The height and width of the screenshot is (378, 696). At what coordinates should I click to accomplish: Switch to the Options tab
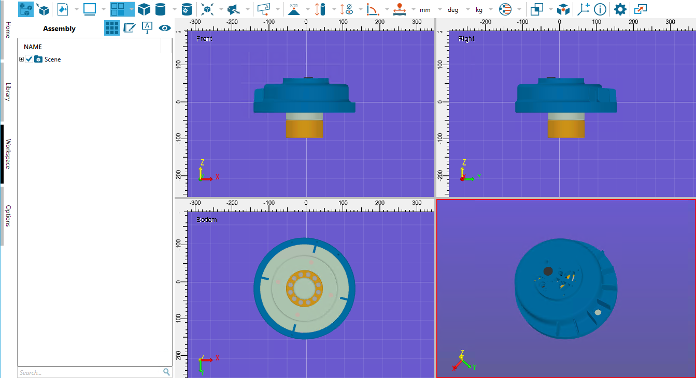(x=8, y=216)
